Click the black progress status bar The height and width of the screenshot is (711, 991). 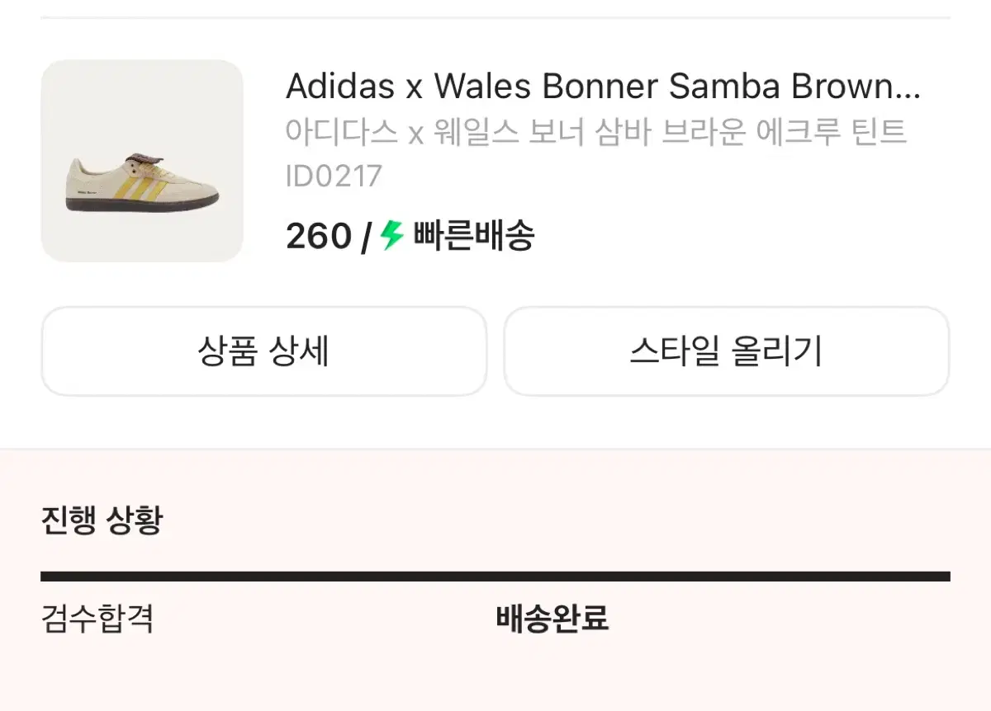[495, 577]
